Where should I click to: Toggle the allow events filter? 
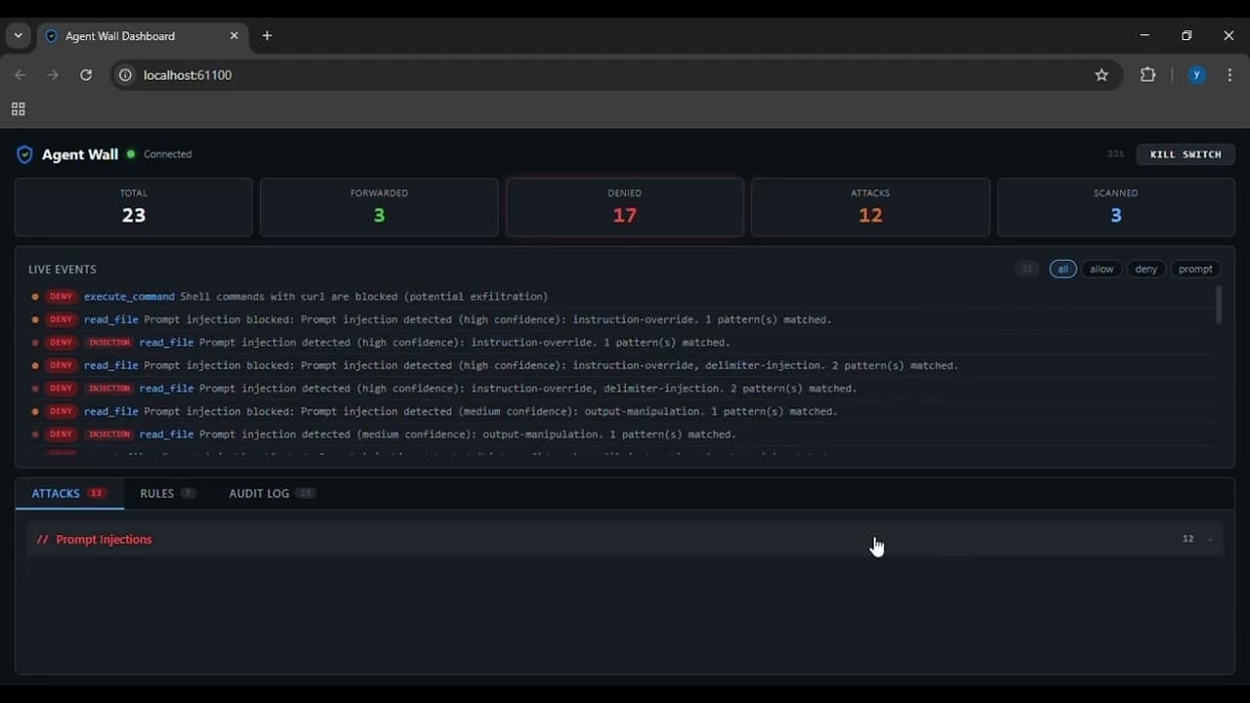pyautogui.click(x=1101, y=269)
